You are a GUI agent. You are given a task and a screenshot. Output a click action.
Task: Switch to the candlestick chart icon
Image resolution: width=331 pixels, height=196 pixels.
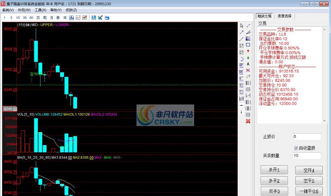pyautogui.click(x=85, y=18)
